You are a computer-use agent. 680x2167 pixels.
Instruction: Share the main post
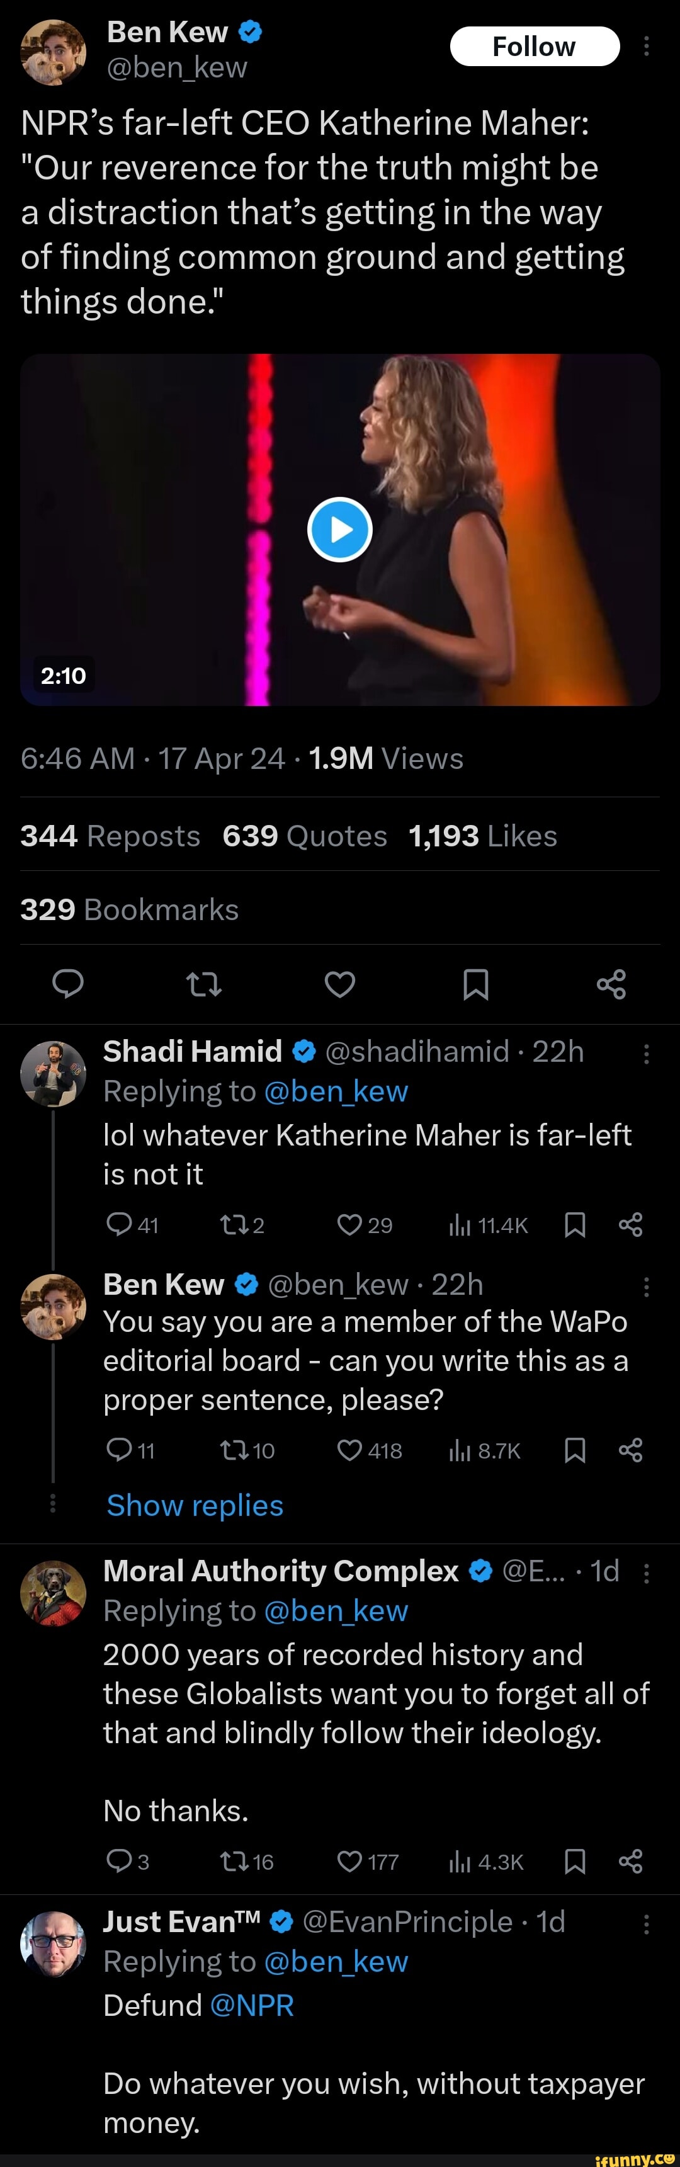(x=611, y=984)
